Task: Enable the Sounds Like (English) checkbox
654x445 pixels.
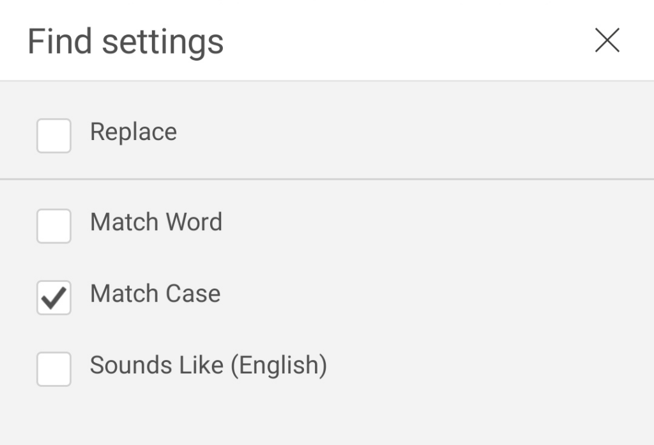Action: click(x=54, y=369)
